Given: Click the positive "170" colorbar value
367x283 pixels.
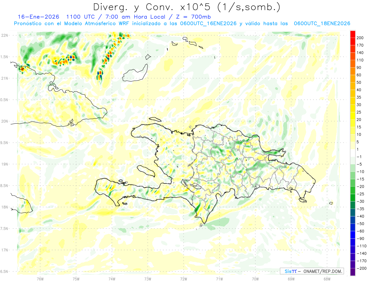Looking at the screenshot, I should tap(361, 45).
